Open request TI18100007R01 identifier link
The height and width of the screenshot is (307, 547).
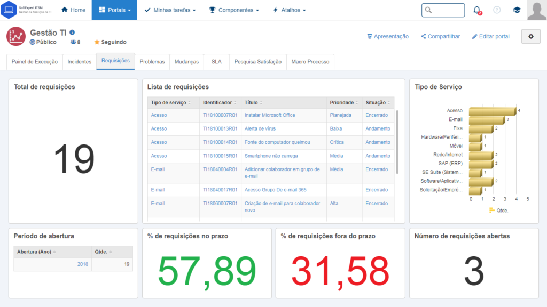point(219,115)
